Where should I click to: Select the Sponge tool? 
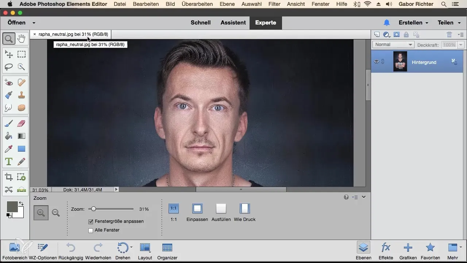(x=22, y=108)
